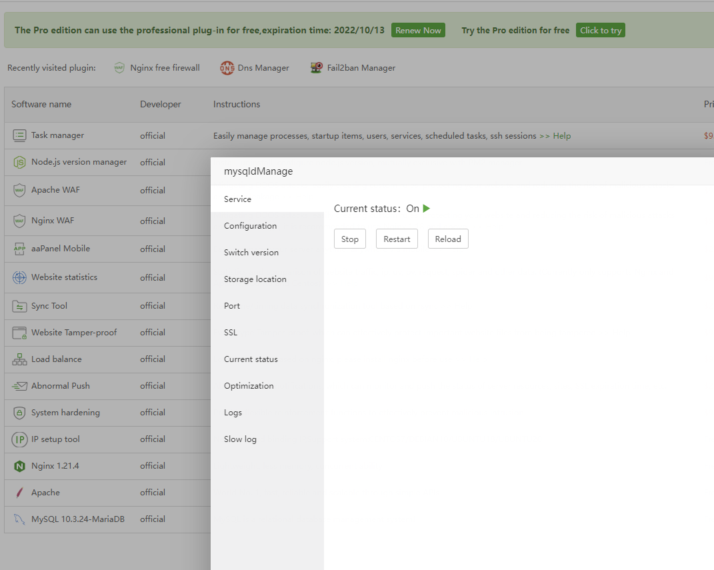Select the IP setup tool icon

(19, 439)
